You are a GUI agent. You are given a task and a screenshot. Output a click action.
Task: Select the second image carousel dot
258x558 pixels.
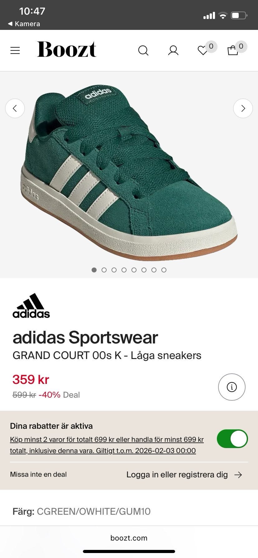click(104, 270)
